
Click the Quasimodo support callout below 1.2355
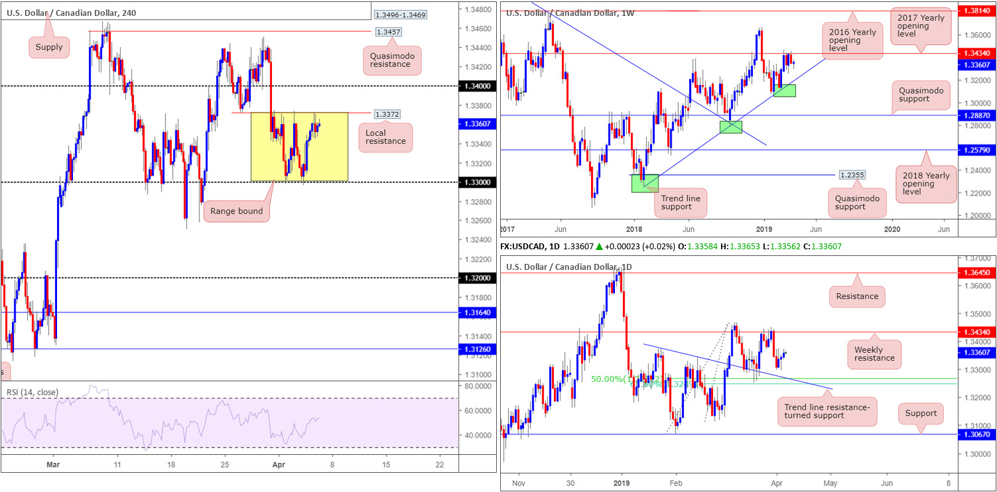(857, 202)
